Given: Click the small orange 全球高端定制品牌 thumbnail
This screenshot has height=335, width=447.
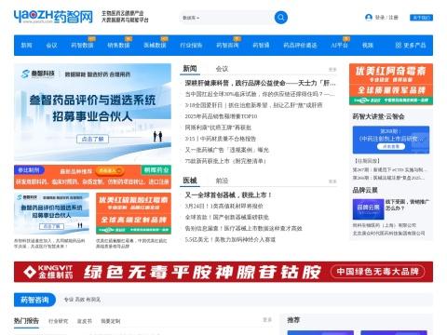Looking at the screenshot, I should coord(133,213).
